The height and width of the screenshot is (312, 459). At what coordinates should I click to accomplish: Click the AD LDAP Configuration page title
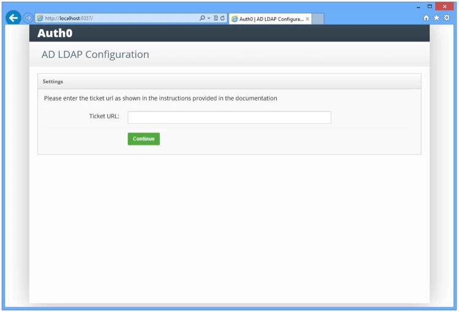(x=95, y=54)
